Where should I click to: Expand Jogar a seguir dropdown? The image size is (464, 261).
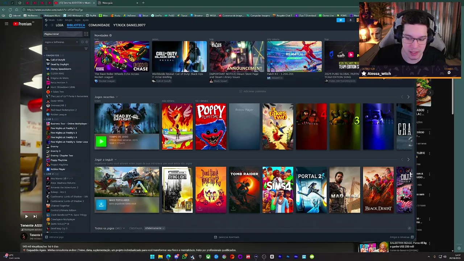tap(105, 159)
